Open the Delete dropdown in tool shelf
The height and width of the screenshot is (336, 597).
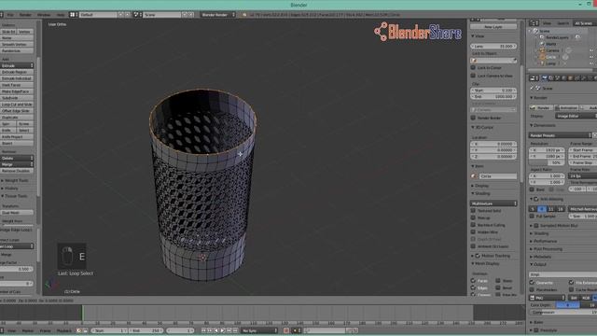pyautogui.click(x=17, y=158)
